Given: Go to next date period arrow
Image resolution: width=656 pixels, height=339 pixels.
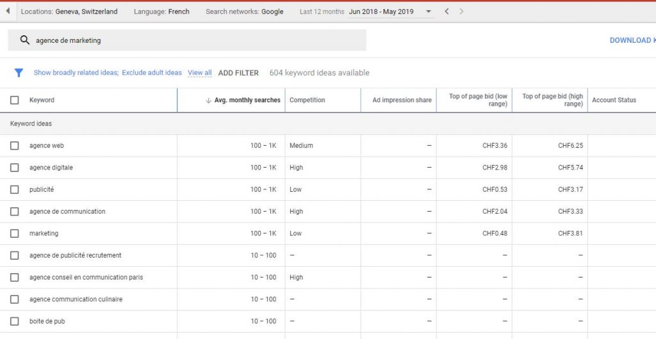Looking at the screenshot, I should 461,12.
